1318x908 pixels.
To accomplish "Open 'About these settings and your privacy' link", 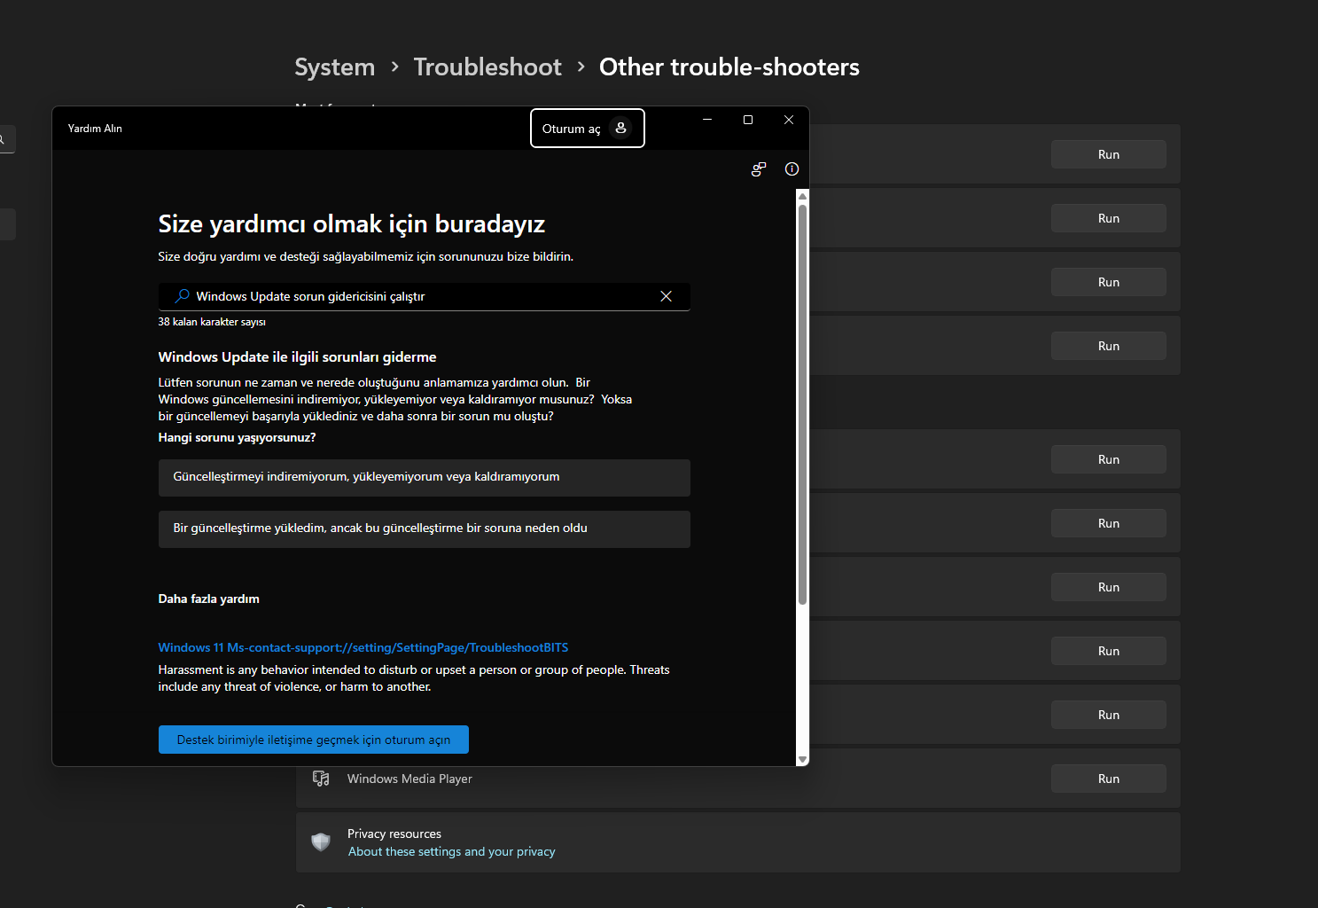I will click(x=451, y=851).
